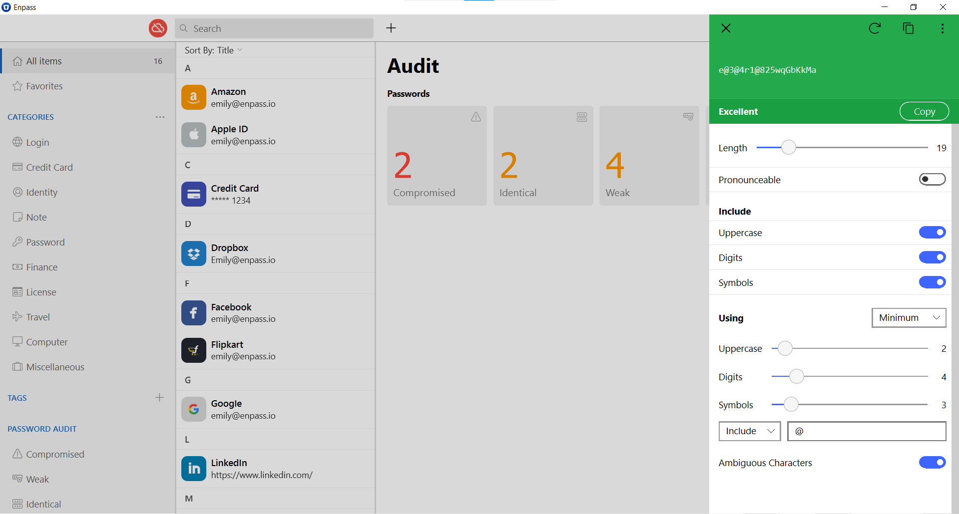Viewport: 959px width, 514px height.
Task: Click the Search input field
Action: (274, 28)
